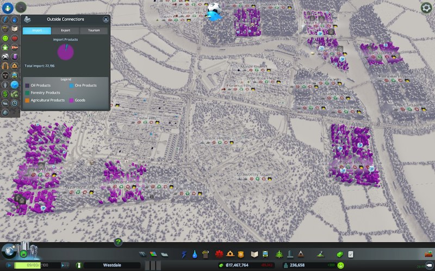Open the Happiness info view smiley
Image resolution: width=435 pixels, height=271 pixels.
(5, 39)
